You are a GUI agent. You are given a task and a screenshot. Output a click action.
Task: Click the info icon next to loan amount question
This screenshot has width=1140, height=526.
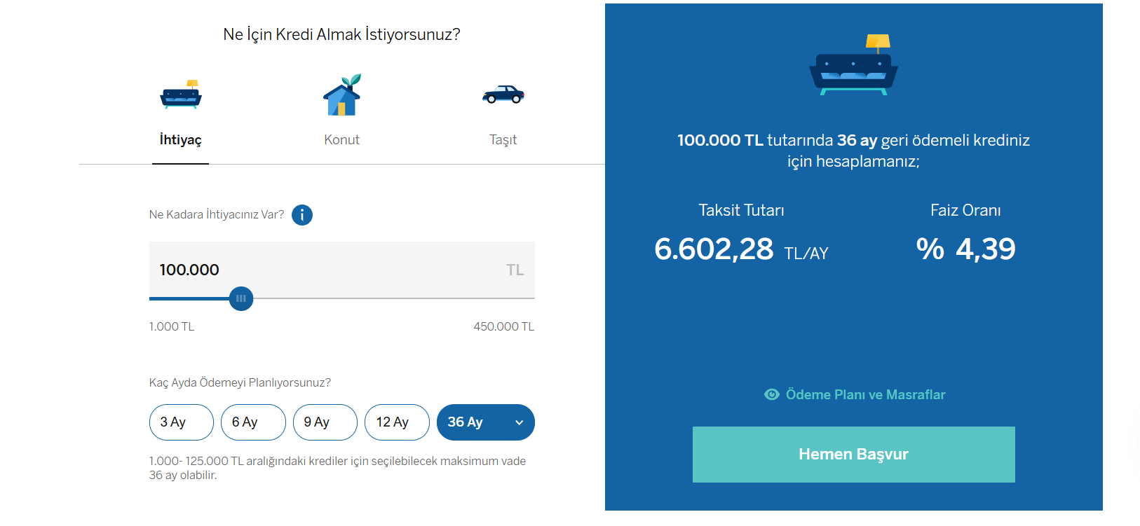(x=302, y=215)
